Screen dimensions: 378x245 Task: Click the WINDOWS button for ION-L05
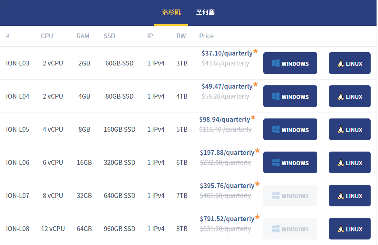coord(290,129)
